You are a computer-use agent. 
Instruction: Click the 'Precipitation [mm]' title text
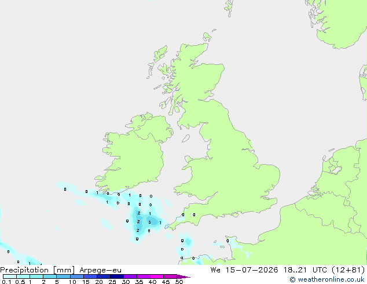tap(38, 270)
